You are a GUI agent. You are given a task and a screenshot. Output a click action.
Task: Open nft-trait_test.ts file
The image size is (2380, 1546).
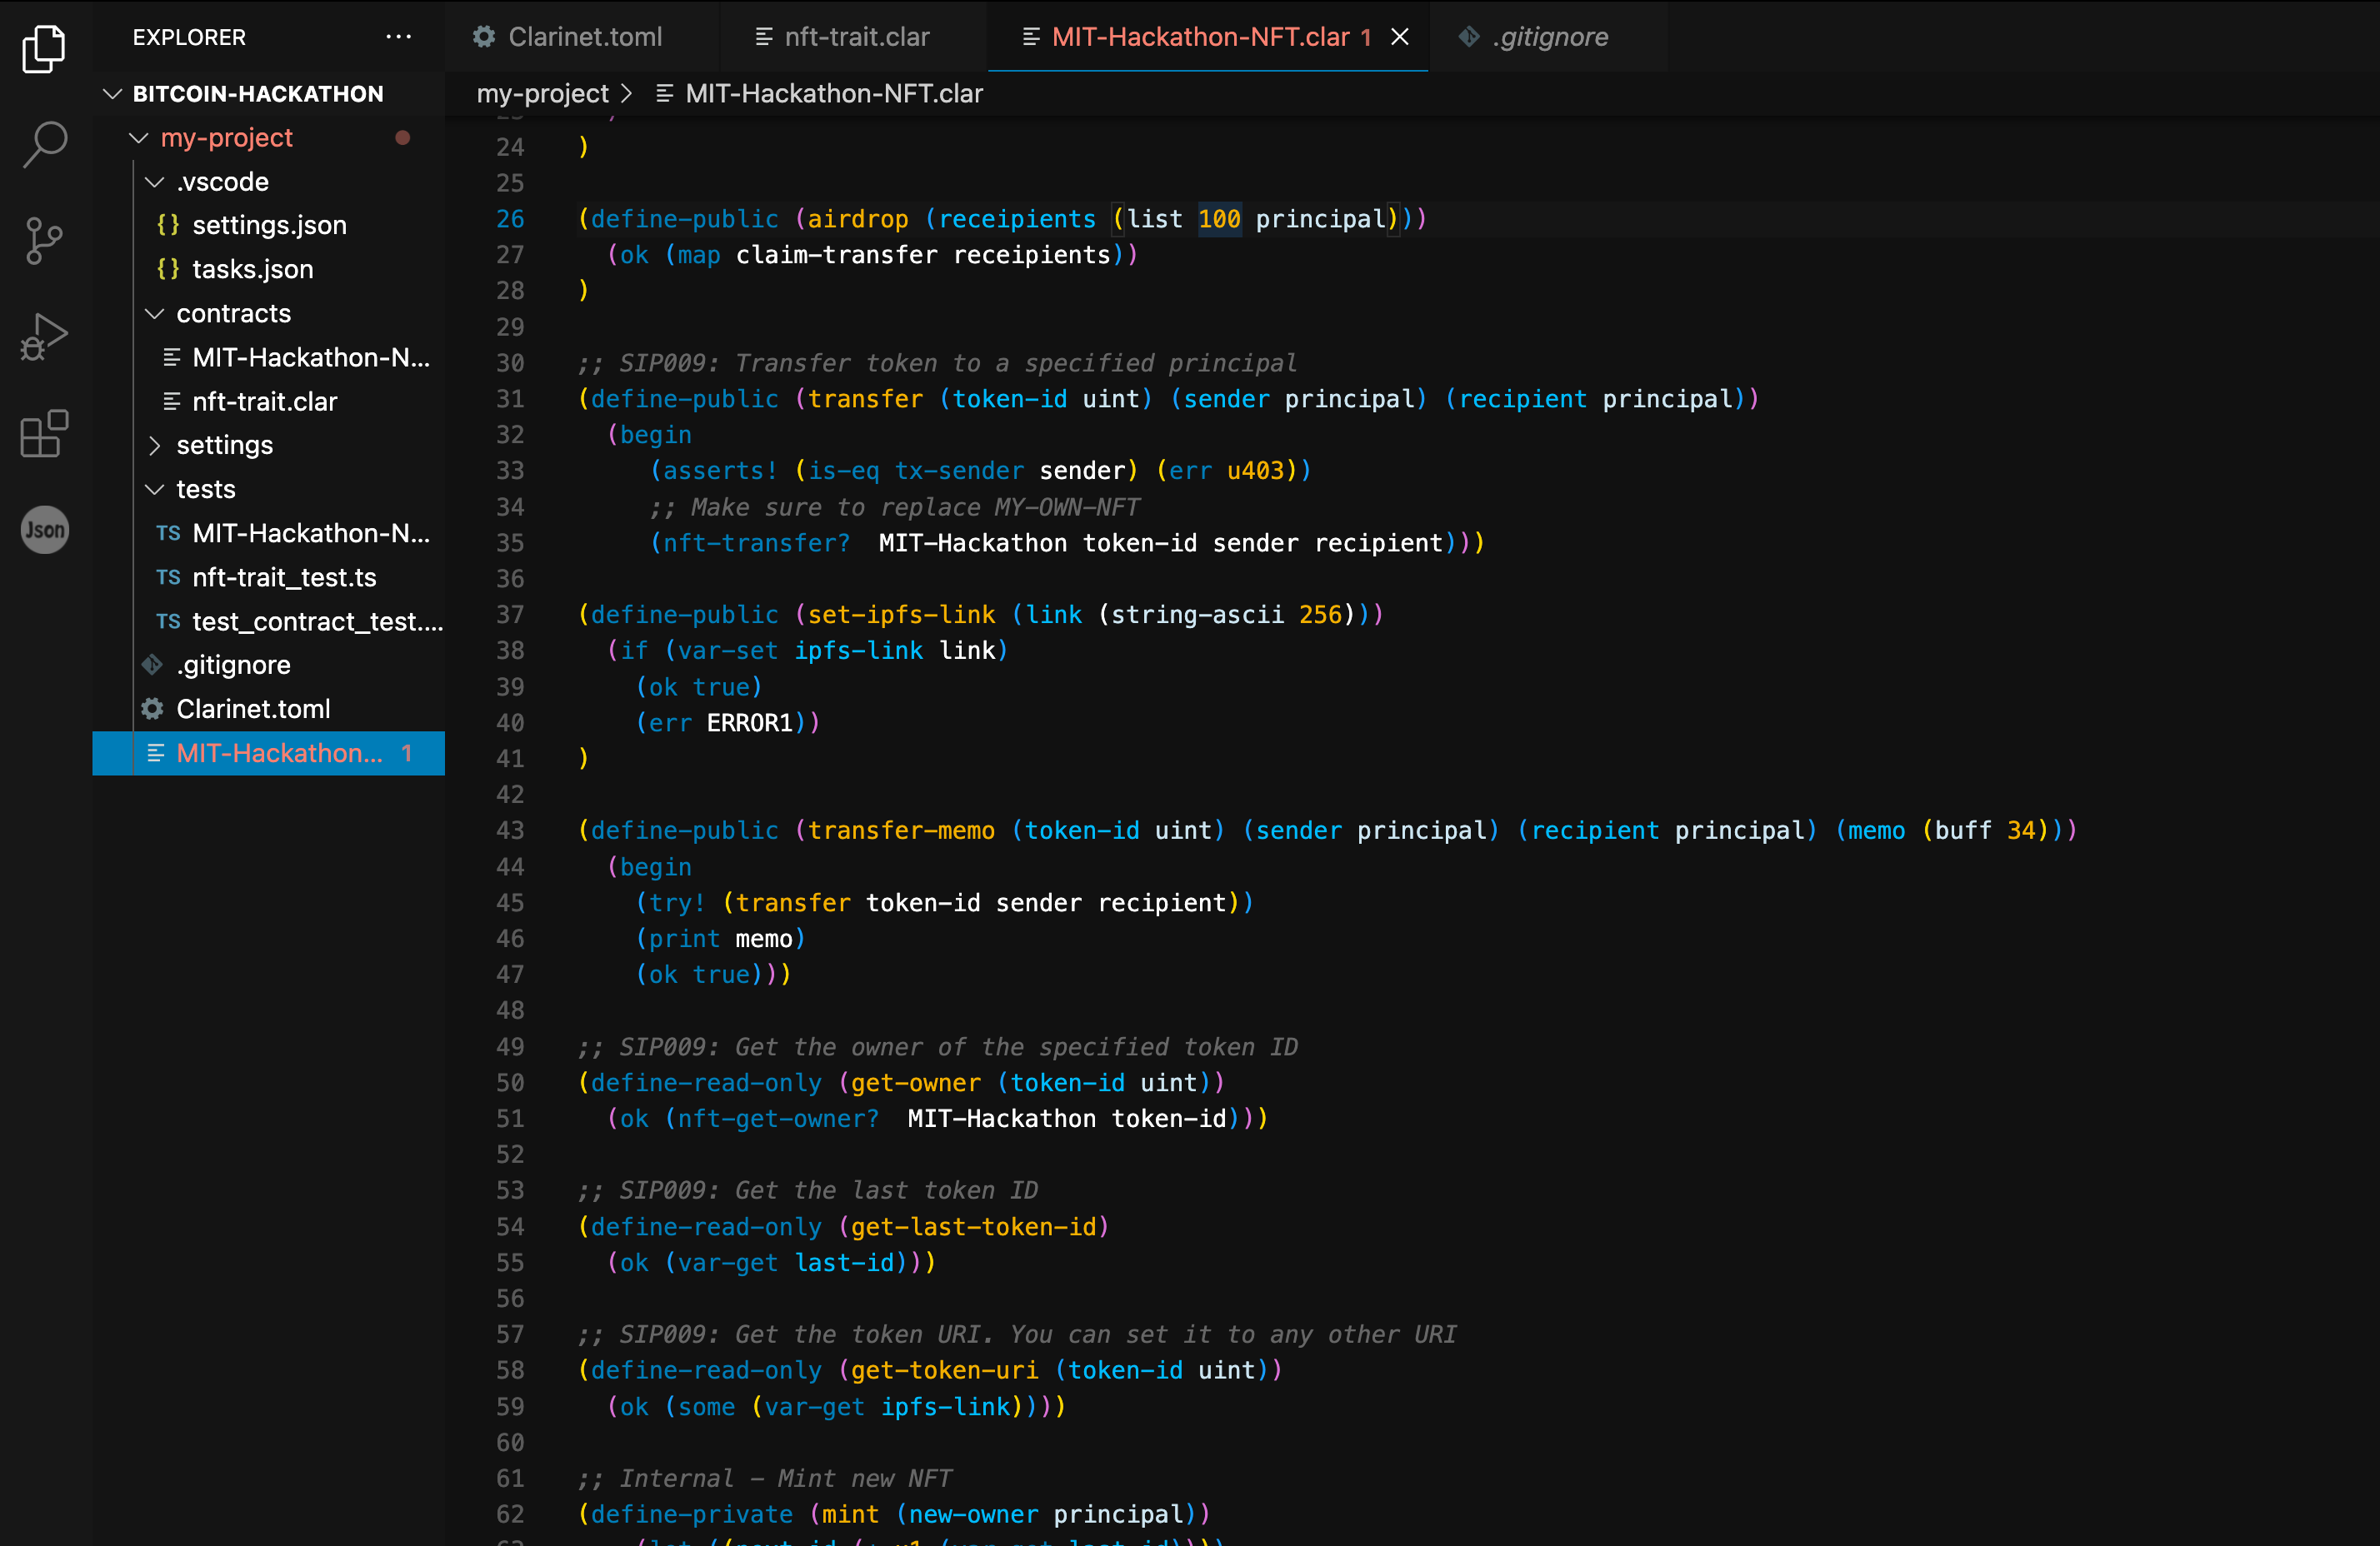coord(284,577)
